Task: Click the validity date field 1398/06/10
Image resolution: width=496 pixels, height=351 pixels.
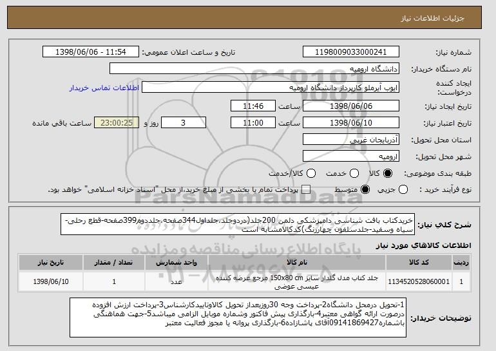Action: click(351, 123)
